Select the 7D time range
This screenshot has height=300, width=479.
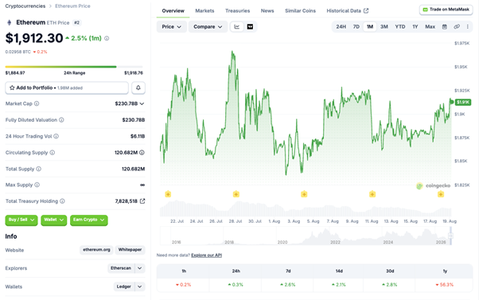pos(356,27)
